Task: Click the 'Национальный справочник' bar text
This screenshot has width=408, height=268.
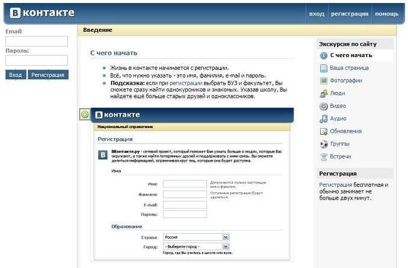Action: click(125, 127)
